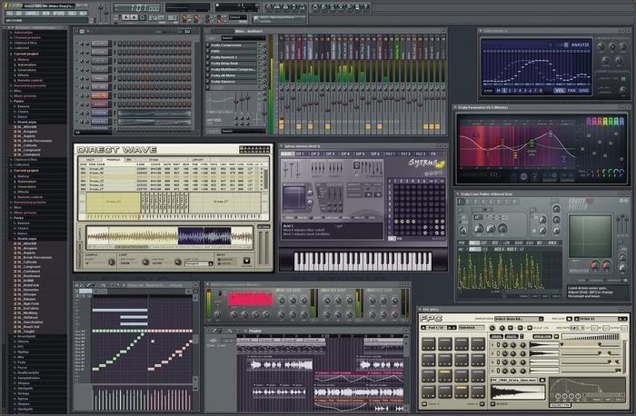Mute the orange-highlighted step sequencer channel

76,95
